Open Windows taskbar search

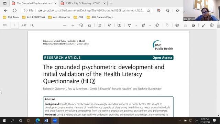(x=12, y=121)
